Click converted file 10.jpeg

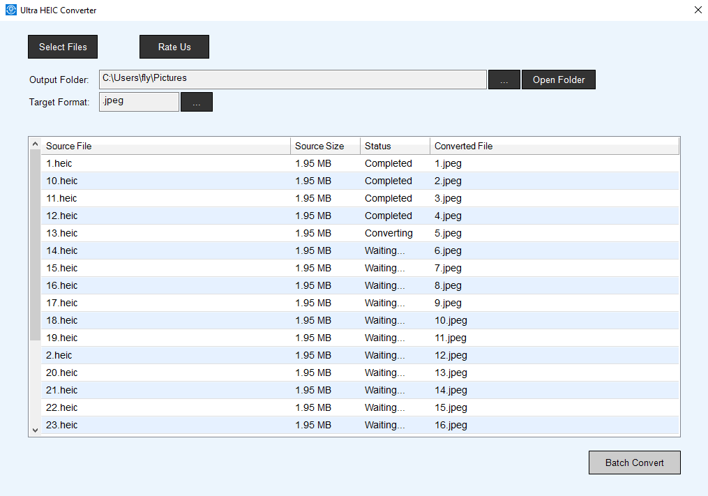[451, 320]
